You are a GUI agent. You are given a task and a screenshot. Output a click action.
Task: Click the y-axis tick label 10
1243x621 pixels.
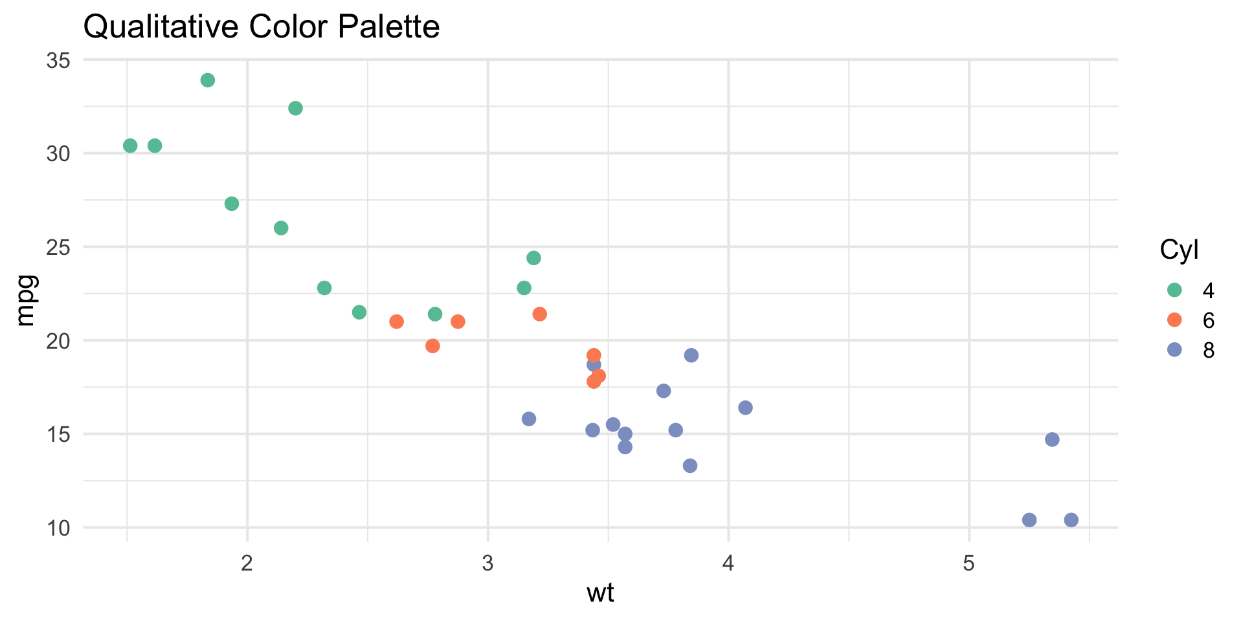[58, 528]
